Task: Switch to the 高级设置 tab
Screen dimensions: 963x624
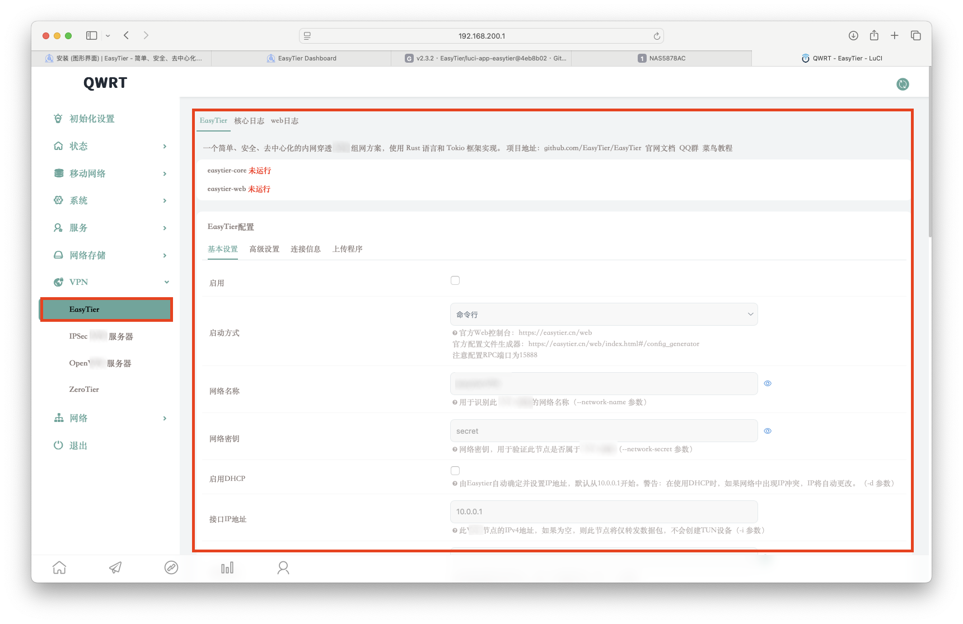Action: pos(264,249)
